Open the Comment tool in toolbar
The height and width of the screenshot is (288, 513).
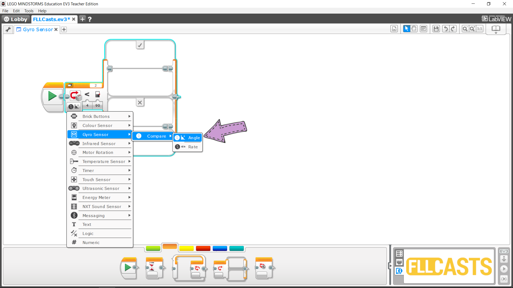423,29
